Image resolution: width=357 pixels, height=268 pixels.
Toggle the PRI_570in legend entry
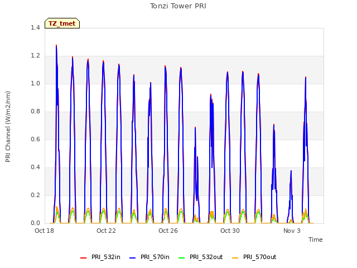click(x=149, y=257)
